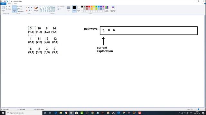Click Edit with Paint 3D
This screenshot has width=206, height=115.
pyautogui.click(x=113, y=9)
